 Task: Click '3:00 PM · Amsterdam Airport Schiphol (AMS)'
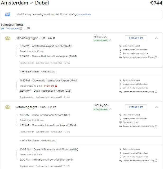[46, 159]
